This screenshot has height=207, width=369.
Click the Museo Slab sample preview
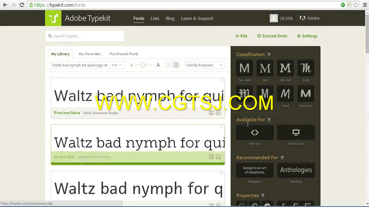tap(138, 143)
